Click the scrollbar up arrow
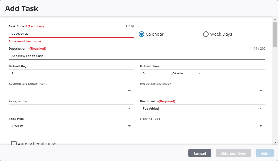 point(275,19)
